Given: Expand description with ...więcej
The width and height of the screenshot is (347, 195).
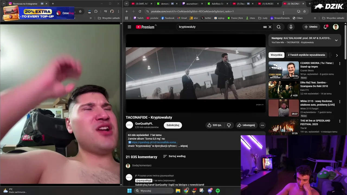Looking at the screenshot, I should click(183, 146).
